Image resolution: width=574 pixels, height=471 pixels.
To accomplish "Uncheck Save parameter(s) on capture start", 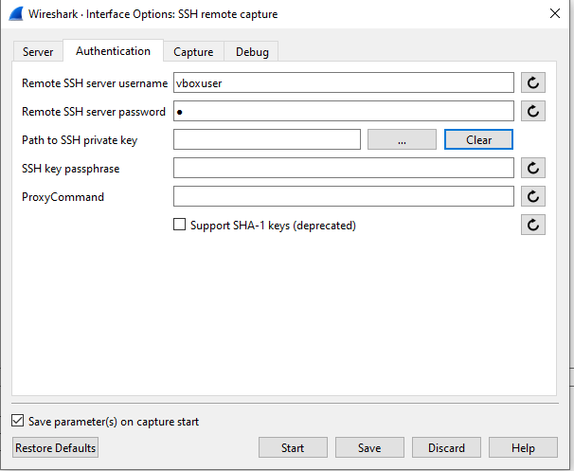I will pyautogui.click(x=18, y=422).
